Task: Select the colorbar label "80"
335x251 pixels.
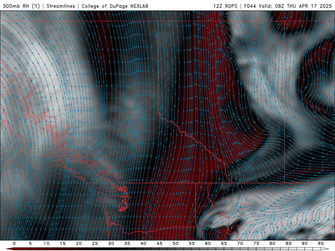Action: [272, 243]
